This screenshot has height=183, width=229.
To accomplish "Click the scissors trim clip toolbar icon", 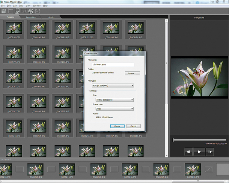I will pos(24,11).
